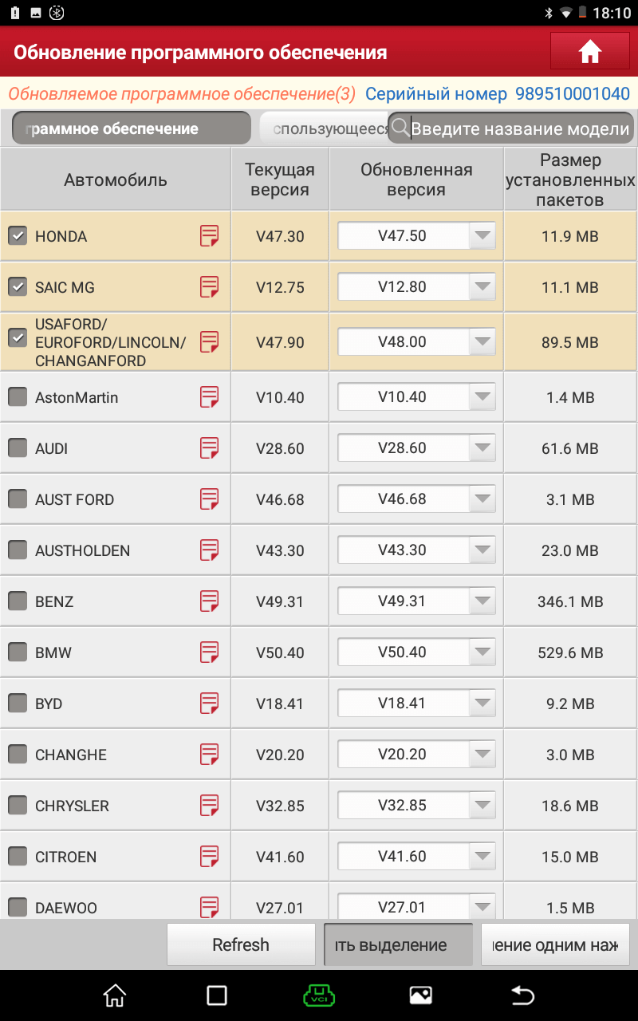
Task: Open the home screen via house icon
Action: [x=589, y=52]
